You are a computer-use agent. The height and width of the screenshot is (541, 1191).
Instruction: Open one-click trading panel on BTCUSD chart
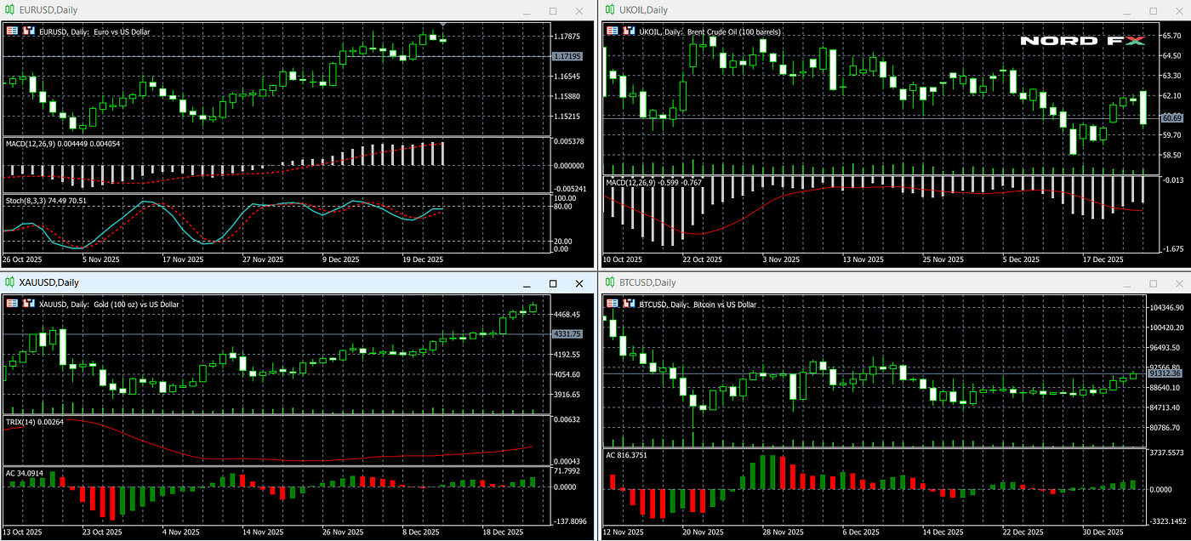coord(613,304)
